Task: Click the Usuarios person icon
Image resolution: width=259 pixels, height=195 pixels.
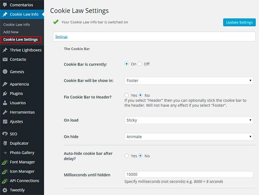Action: 5,103
